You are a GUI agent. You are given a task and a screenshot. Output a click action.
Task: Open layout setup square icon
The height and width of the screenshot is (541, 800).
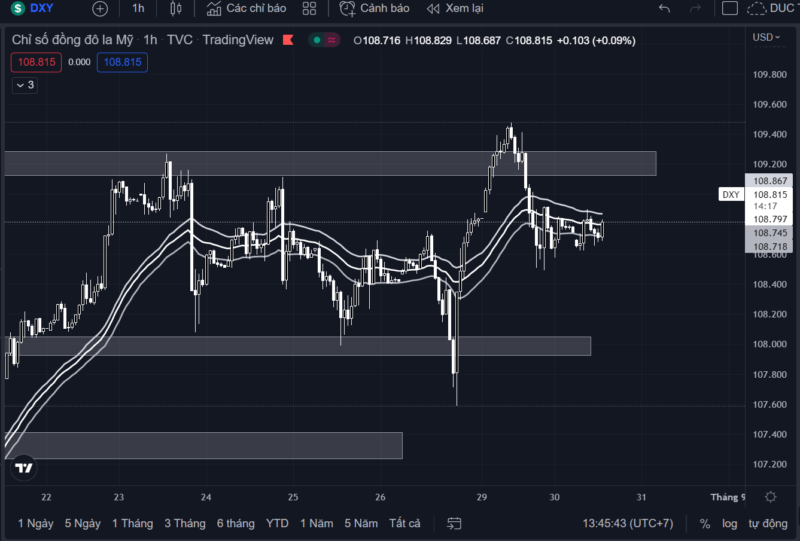click(730, 8)
